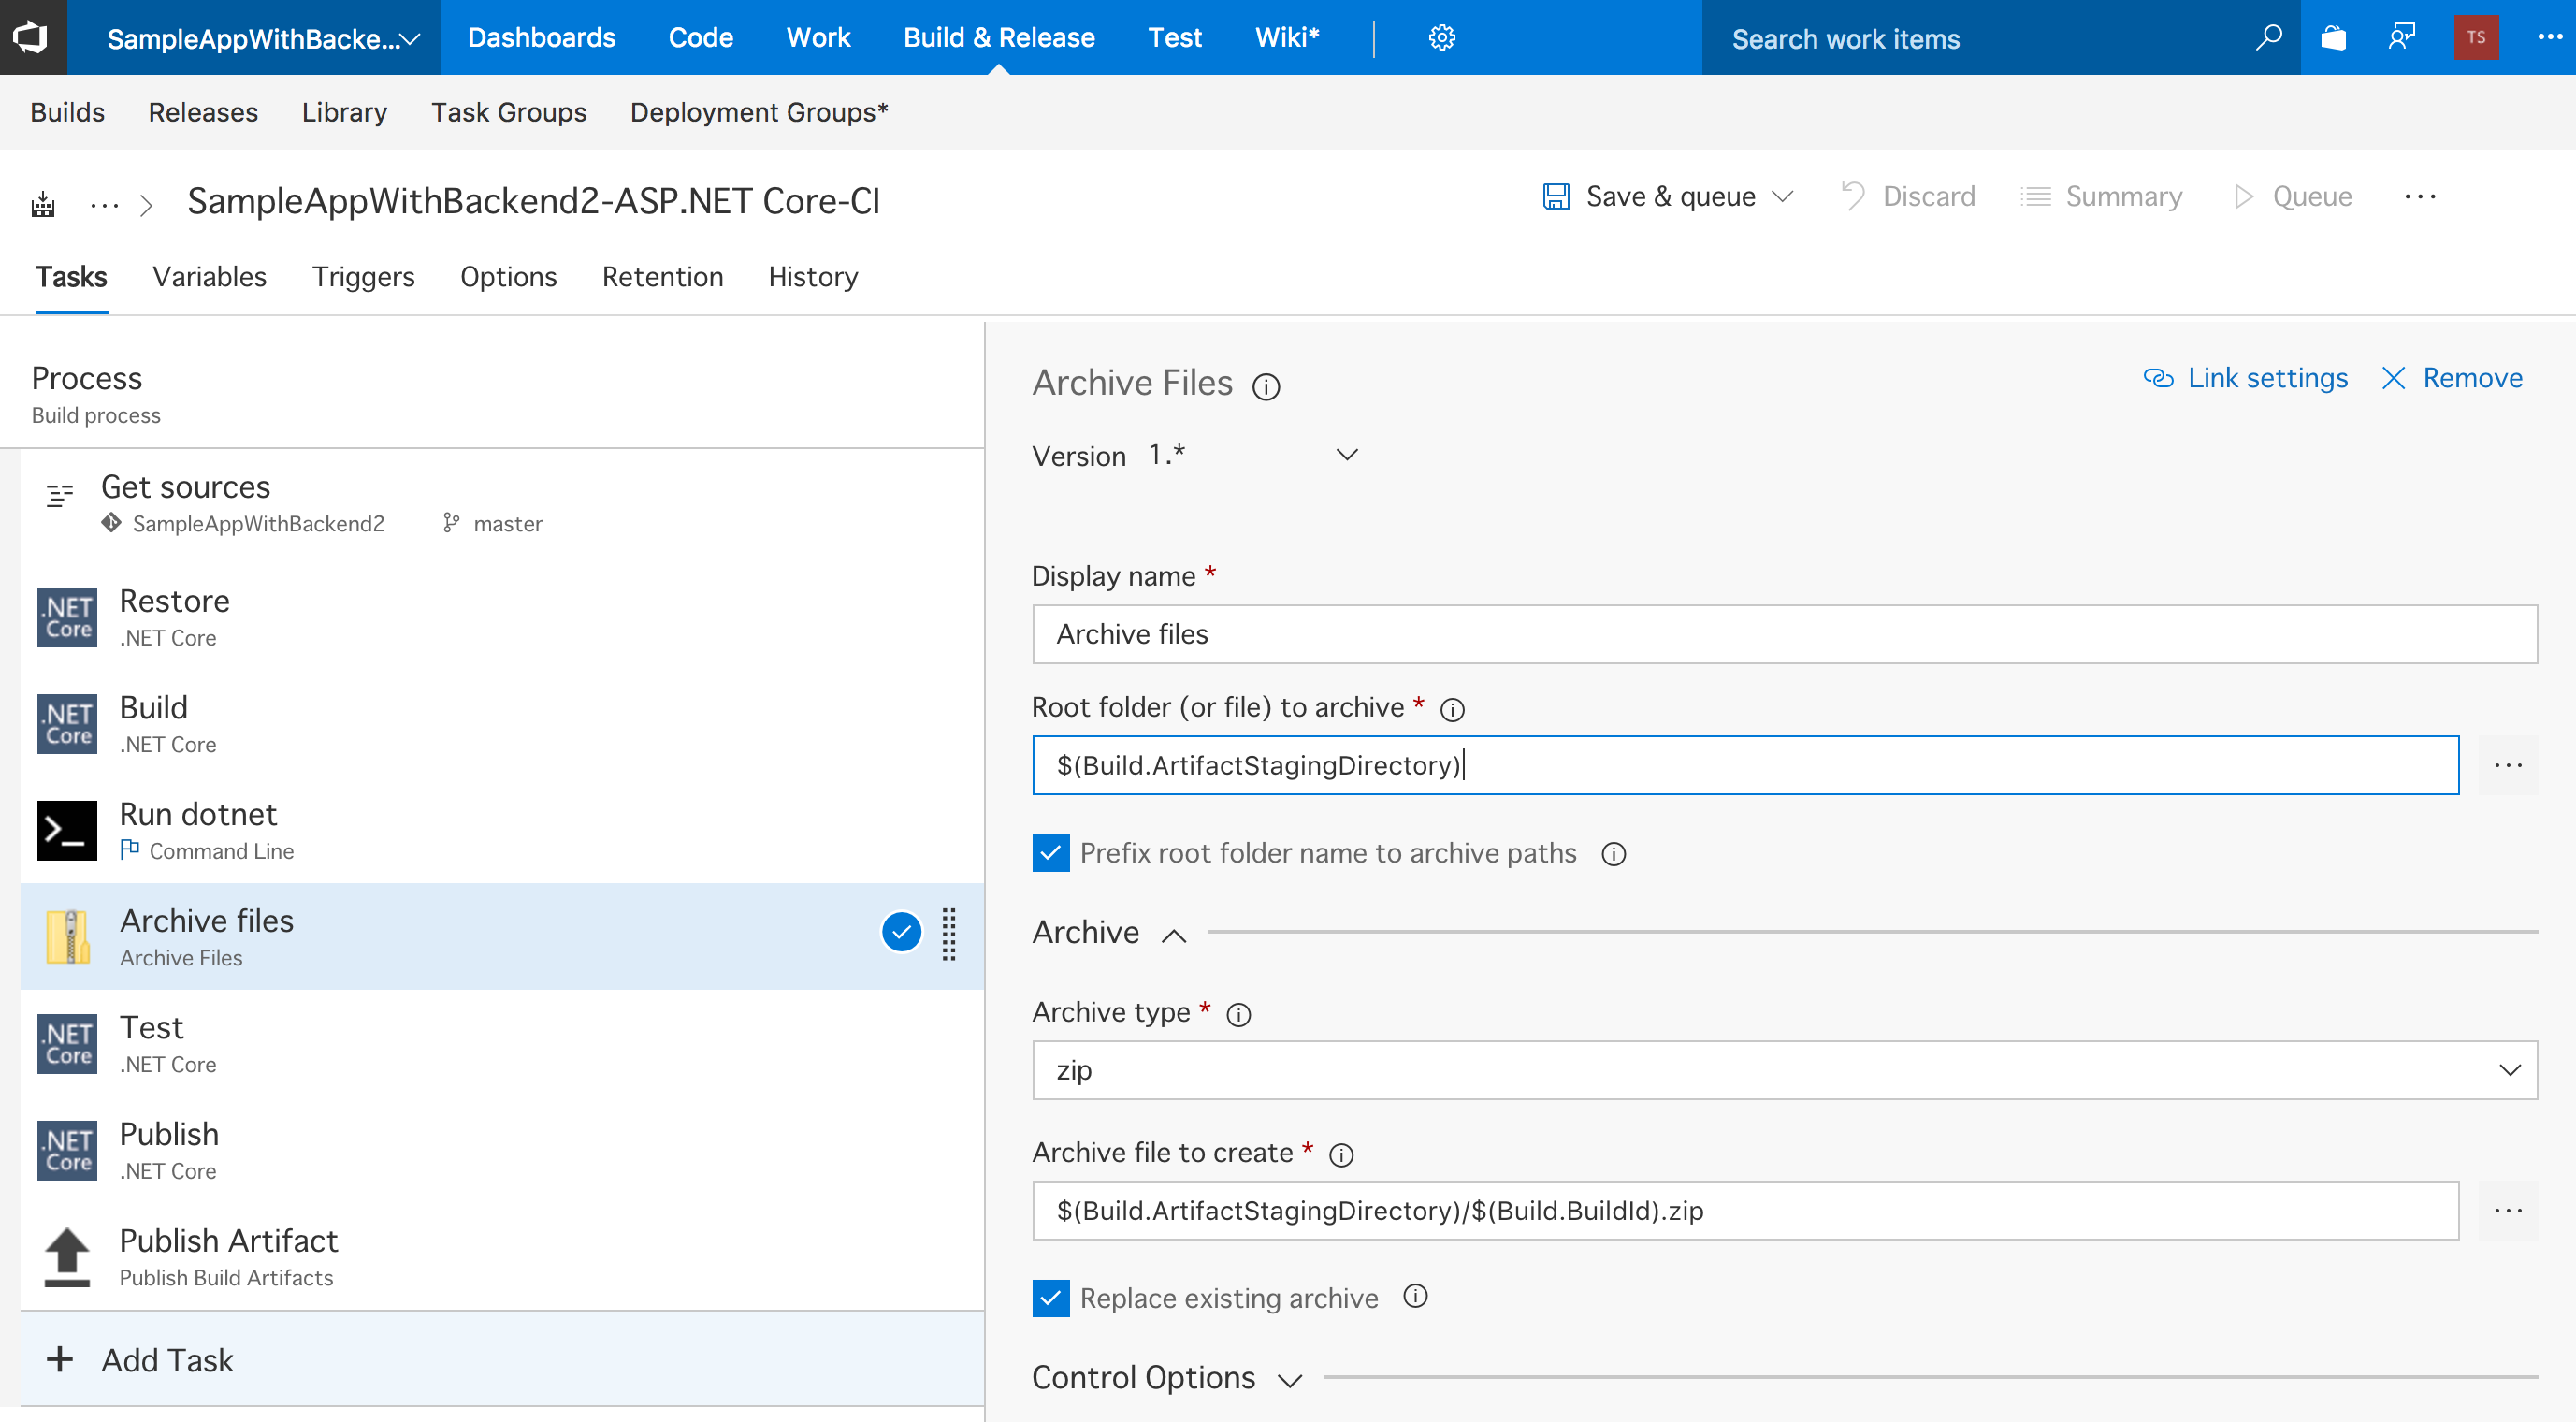Switch to the Variables tab
2576x1422 pixels.
tap(209, 275)
